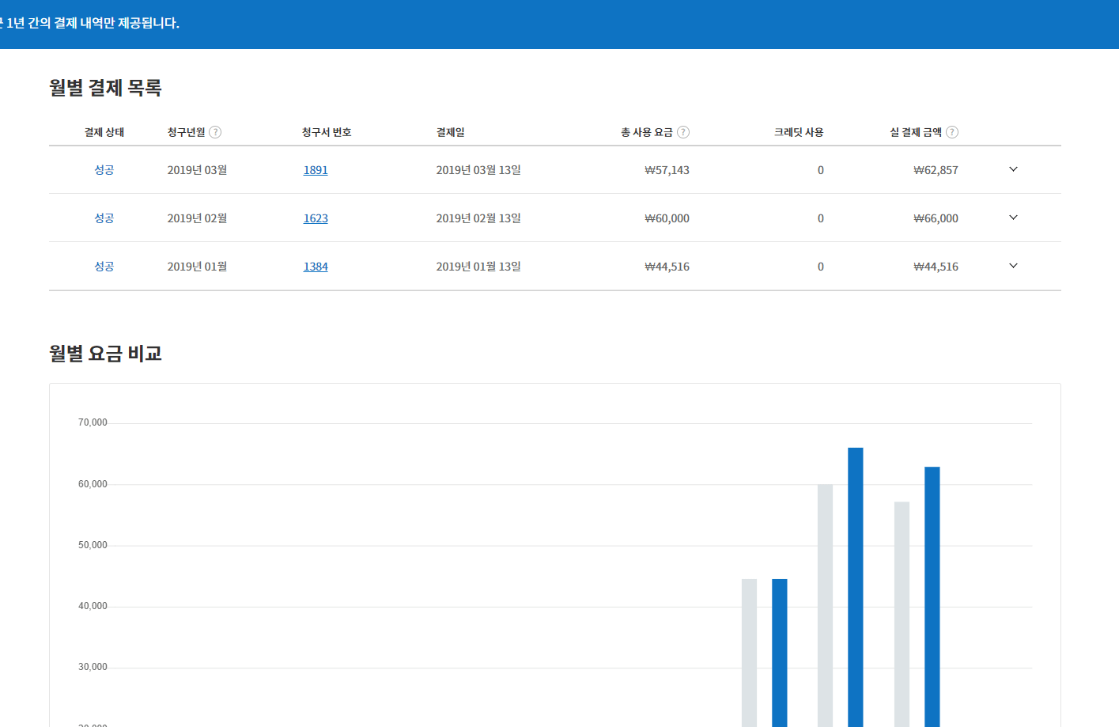Viewport: 1119px width, 727px height.
Task: Open invoice number 1623
Action: coord(316,218)
